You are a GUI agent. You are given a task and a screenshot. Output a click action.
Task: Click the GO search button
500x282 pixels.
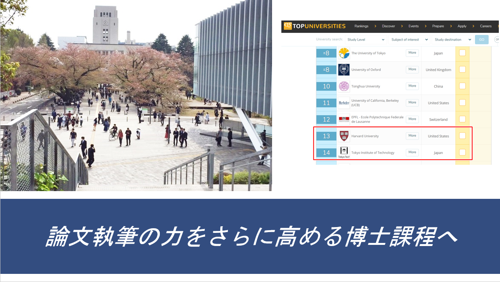(482, 39)
